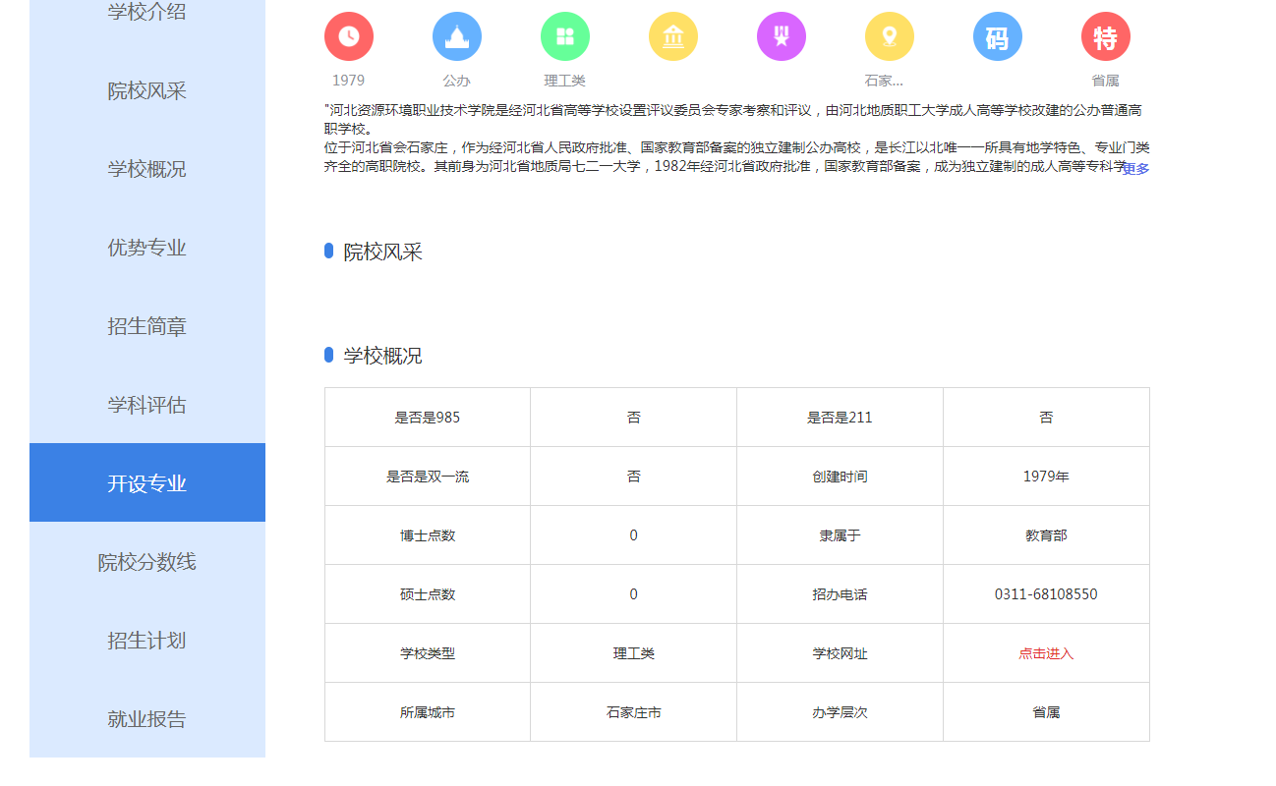Click the 1979 label under the clock icon
The height and width of the screenshot is (786, 1276).
348,81
